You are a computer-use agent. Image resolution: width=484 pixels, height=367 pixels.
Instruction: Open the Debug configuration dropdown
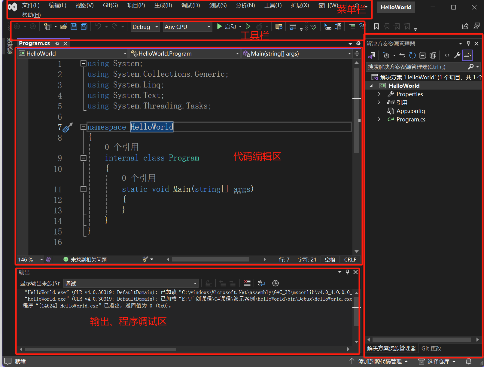(145, 27)
